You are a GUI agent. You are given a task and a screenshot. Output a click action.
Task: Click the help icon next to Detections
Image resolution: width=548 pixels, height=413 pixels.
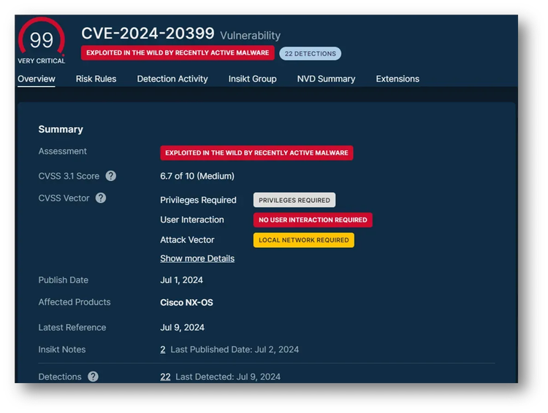tap(93, 377)
